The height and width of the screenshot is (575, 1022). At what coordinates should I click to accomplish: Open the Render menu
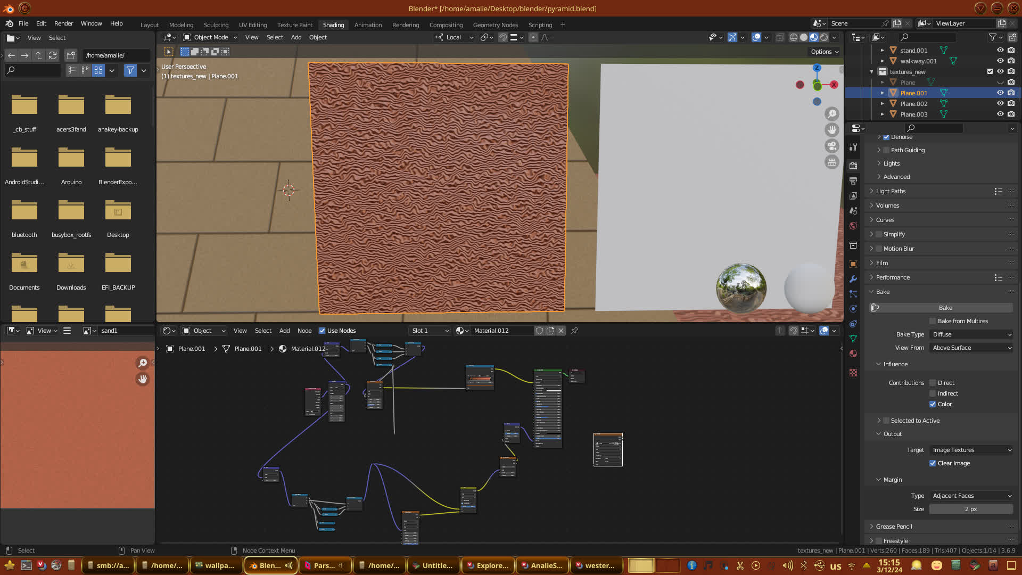pos(63,23)
